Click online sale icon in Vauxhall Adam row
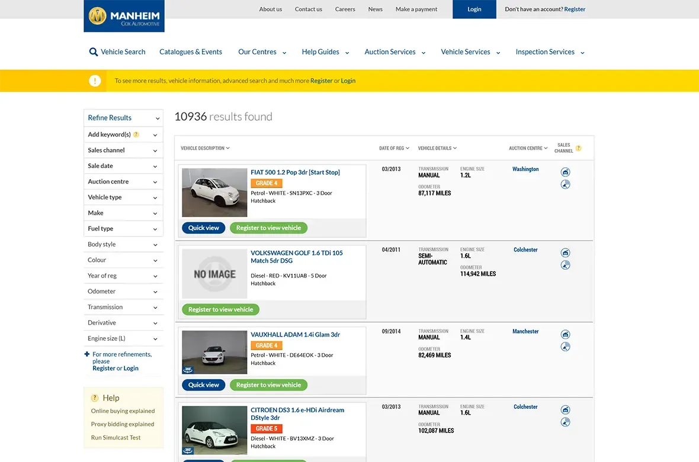The height and width of the screenshot is (462, 699). [x=565, y=347]
